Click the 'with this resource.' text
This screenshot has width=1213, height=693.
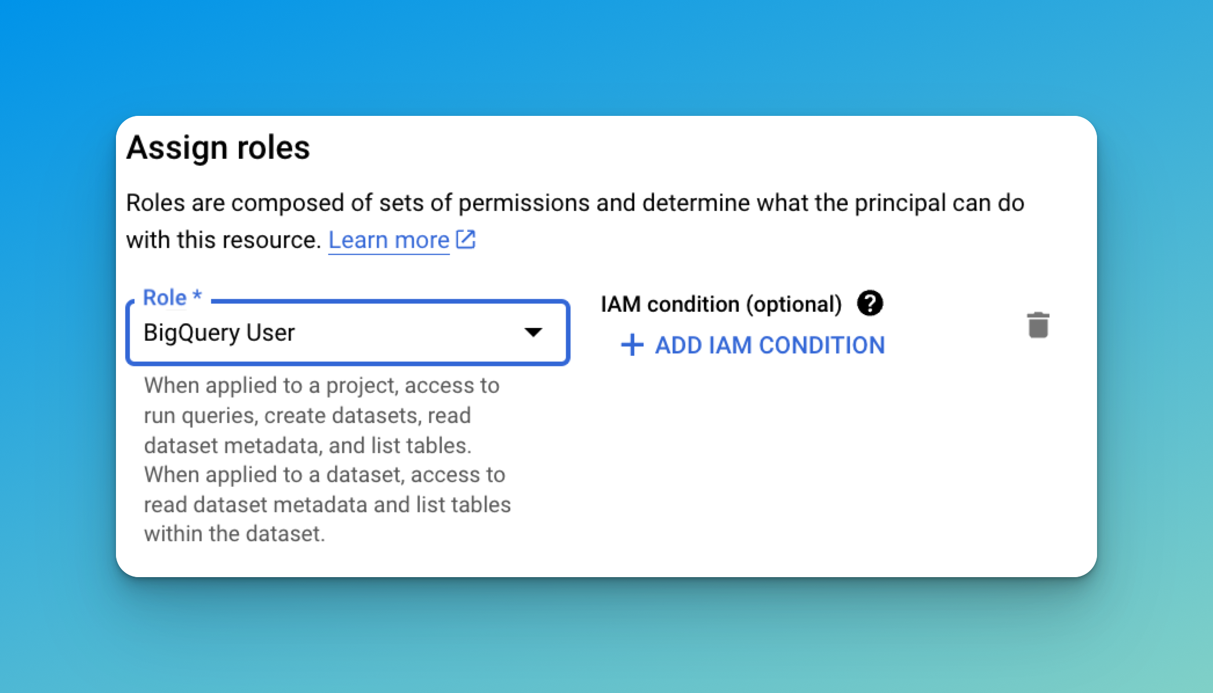pos(223,240)
